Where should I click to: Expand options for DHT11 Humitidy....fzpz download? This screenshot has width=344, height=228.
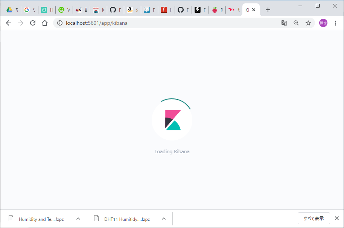[x=164, y=219]
